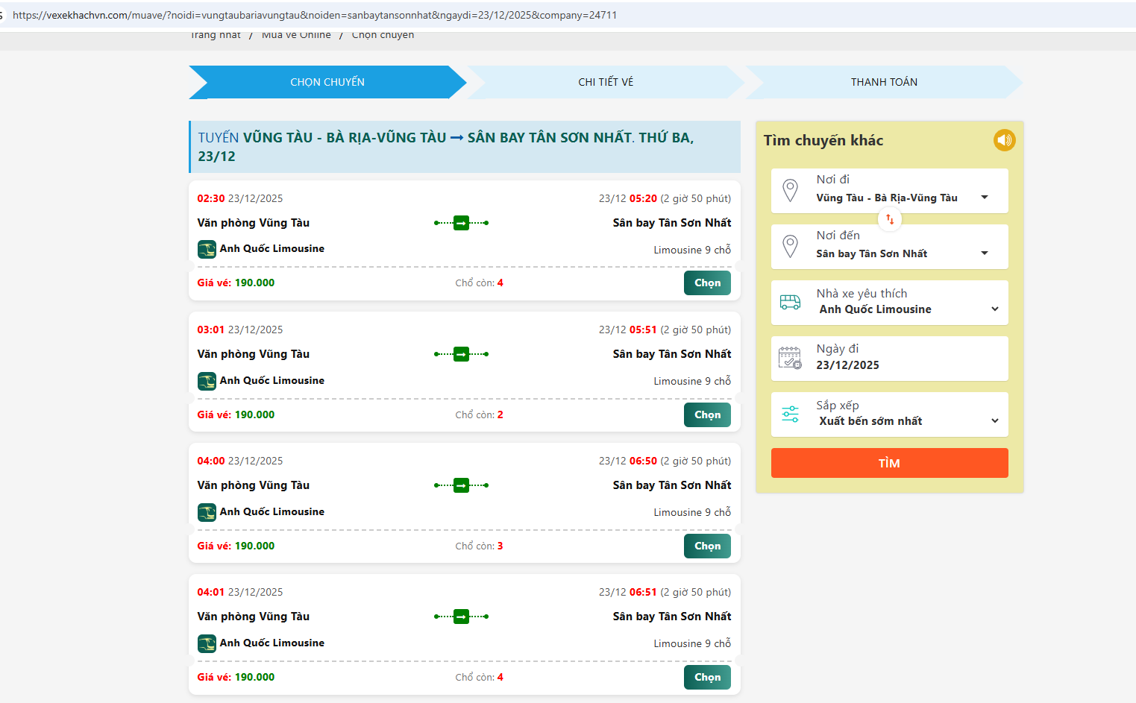Go to the CHI TIẾT VÉ step
1136x703 pixels.
coord(605,82)
